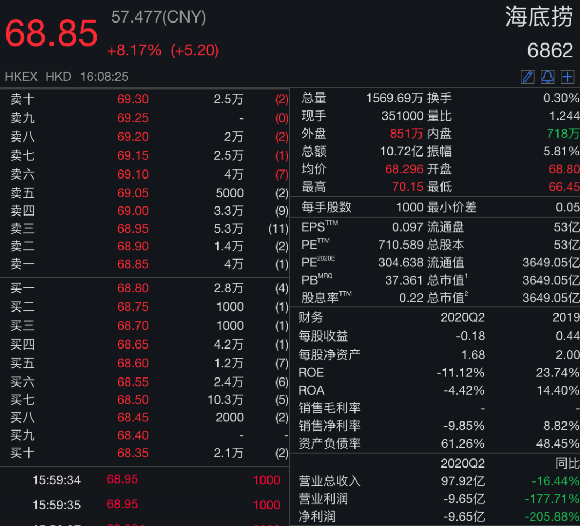Click the stock code 6862

550,50
